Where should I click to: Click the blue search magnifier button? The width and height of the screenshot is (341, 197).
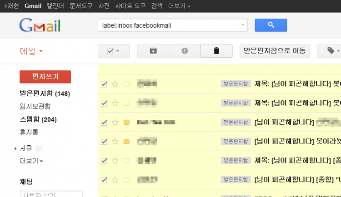(x=271, y=25)
